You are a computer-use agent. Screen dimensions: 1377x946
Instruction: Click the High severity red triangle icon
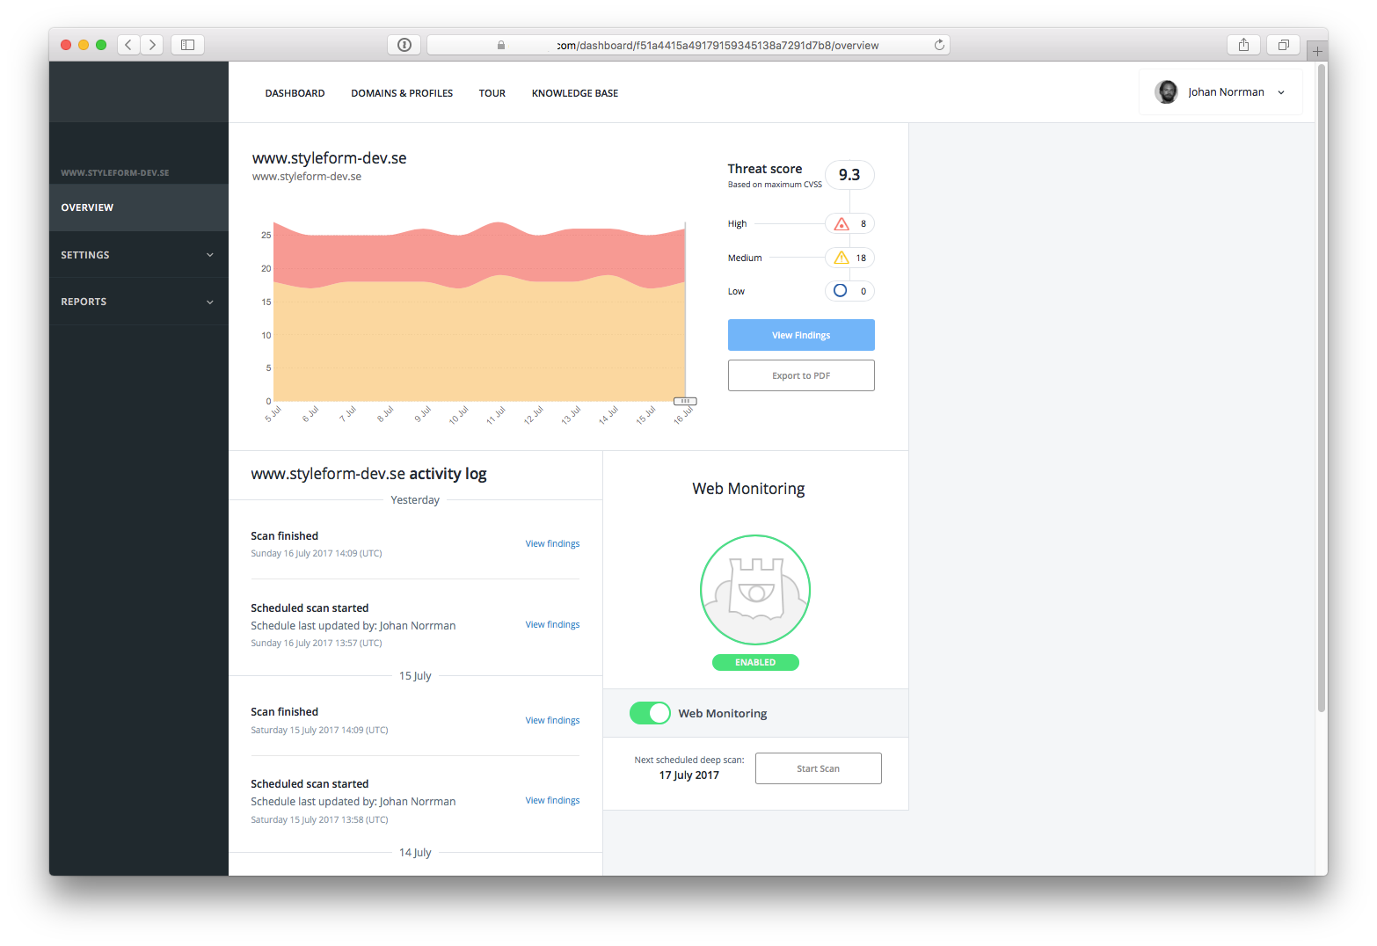click(841, 223)
